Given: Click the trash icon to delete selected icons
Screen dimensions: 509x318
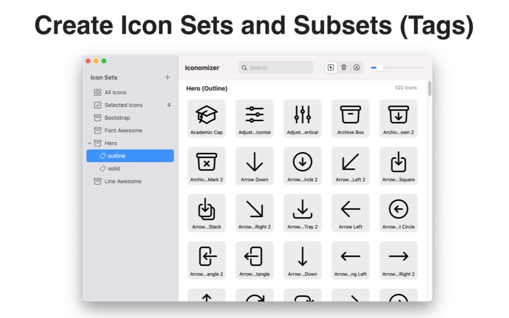Looking at the screenshot, I should click(343, 67).
